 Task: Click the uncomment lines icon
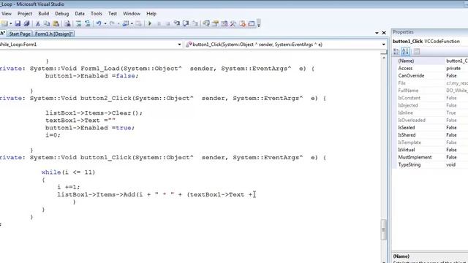click(88, 23)
